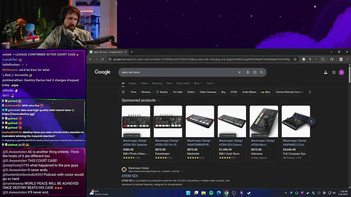
Task: Apply the DVRs filter chip
Action: tap(234, 92)
